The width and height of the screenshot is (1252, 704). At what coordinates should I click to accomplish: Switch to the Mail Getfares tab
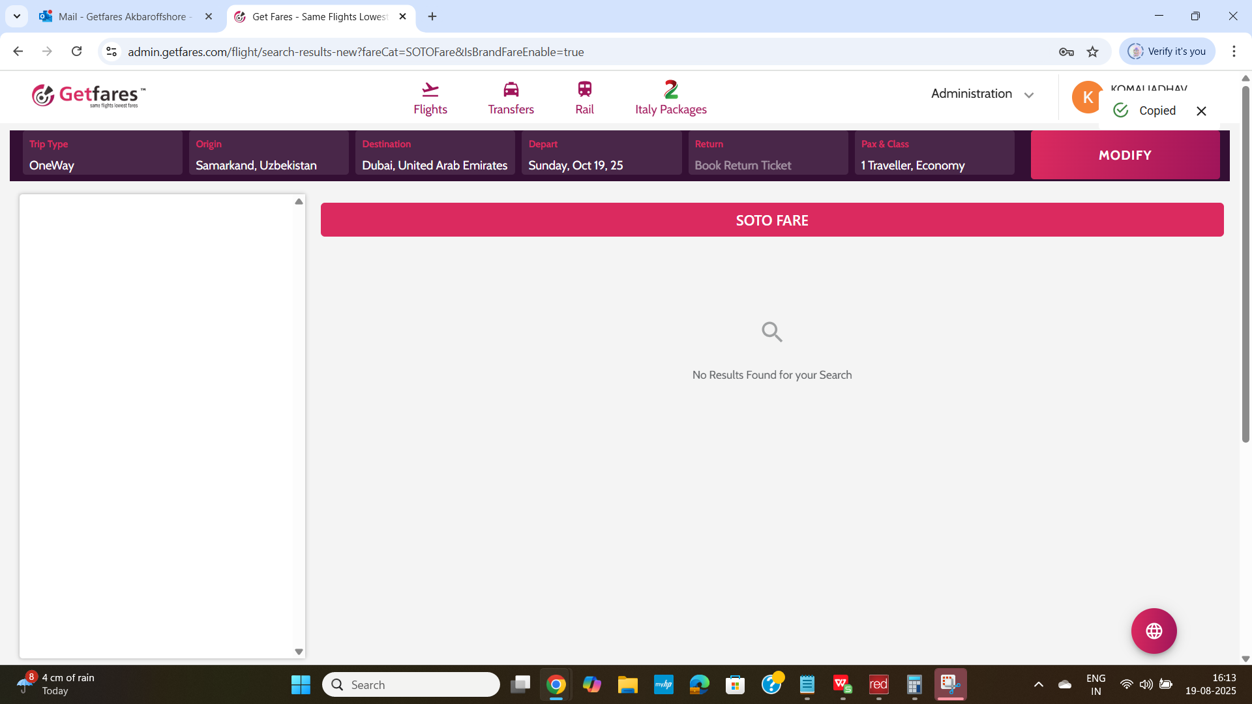tap(122, 17)
